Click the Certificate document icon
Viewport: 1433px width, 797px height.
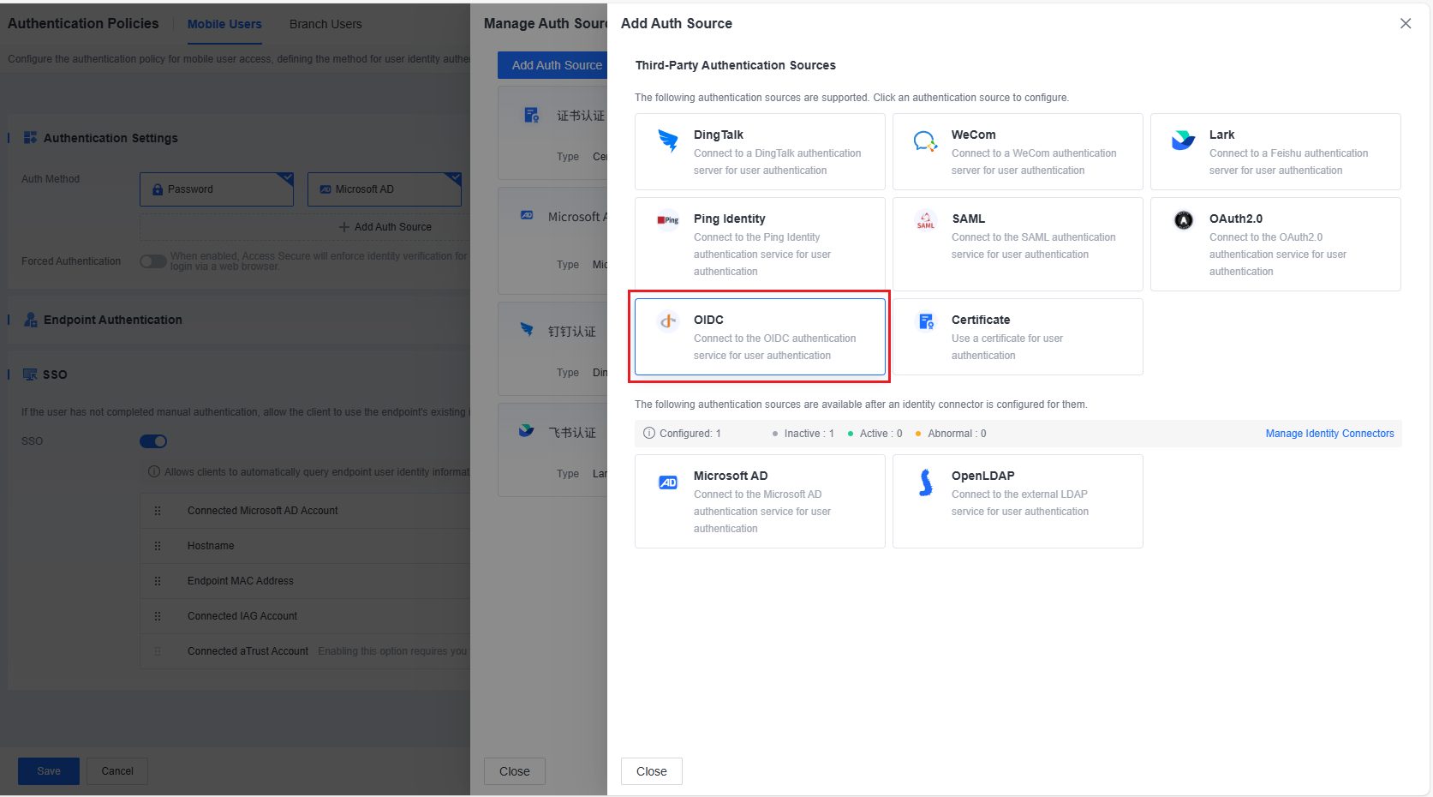(926, 321)
